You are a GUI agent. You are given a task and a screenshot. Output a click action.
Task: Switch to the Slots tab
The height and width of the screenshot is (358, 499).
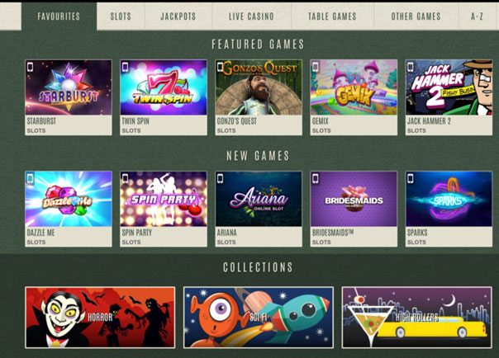pyautogui.click(x=121, y=16)
